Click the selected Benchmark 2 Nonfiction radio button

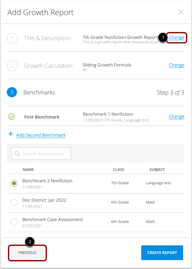coord(14,183)
